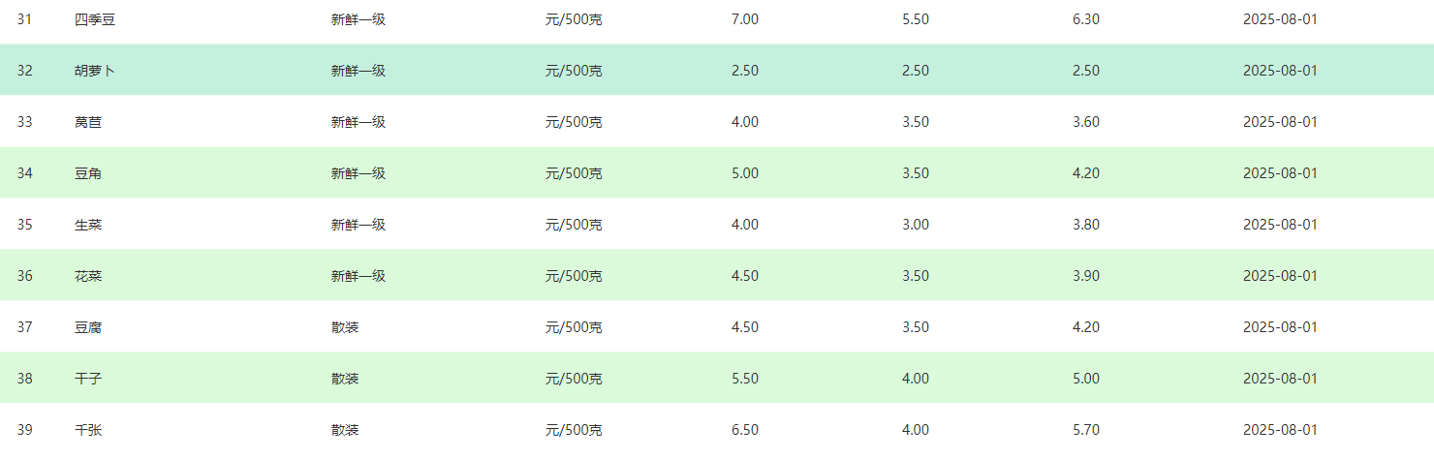Select the 豆腐 product name
The image size is (1434, 459).
click(x=88, y=327)
